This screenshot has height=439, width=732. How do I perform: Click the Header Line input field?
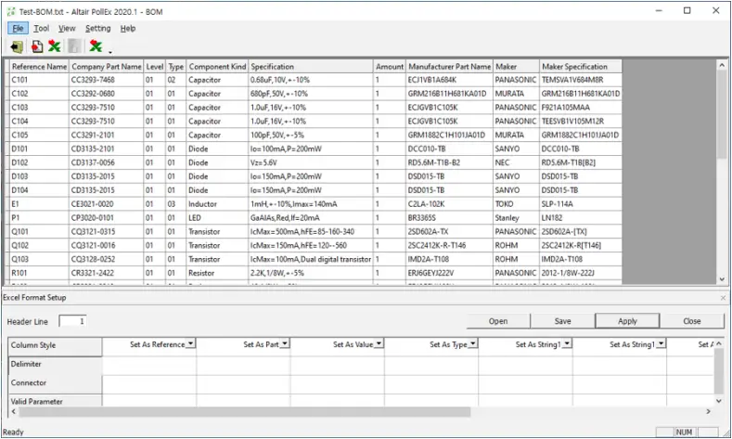click(x=72, y=321)
